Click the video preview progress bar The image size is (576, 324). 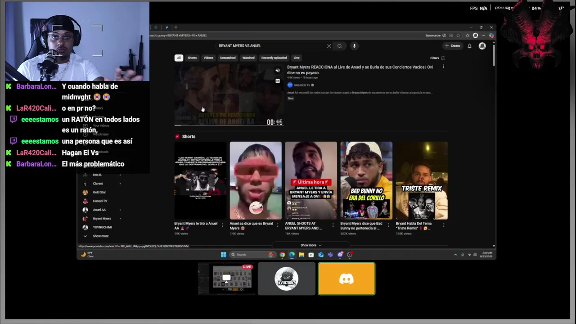tap(229, 125)
